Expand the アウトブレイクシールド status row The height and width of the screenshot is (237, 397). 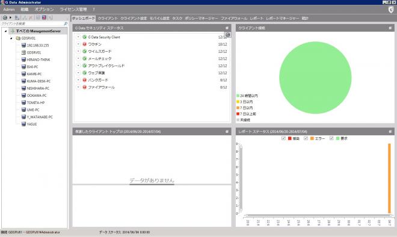78,66
